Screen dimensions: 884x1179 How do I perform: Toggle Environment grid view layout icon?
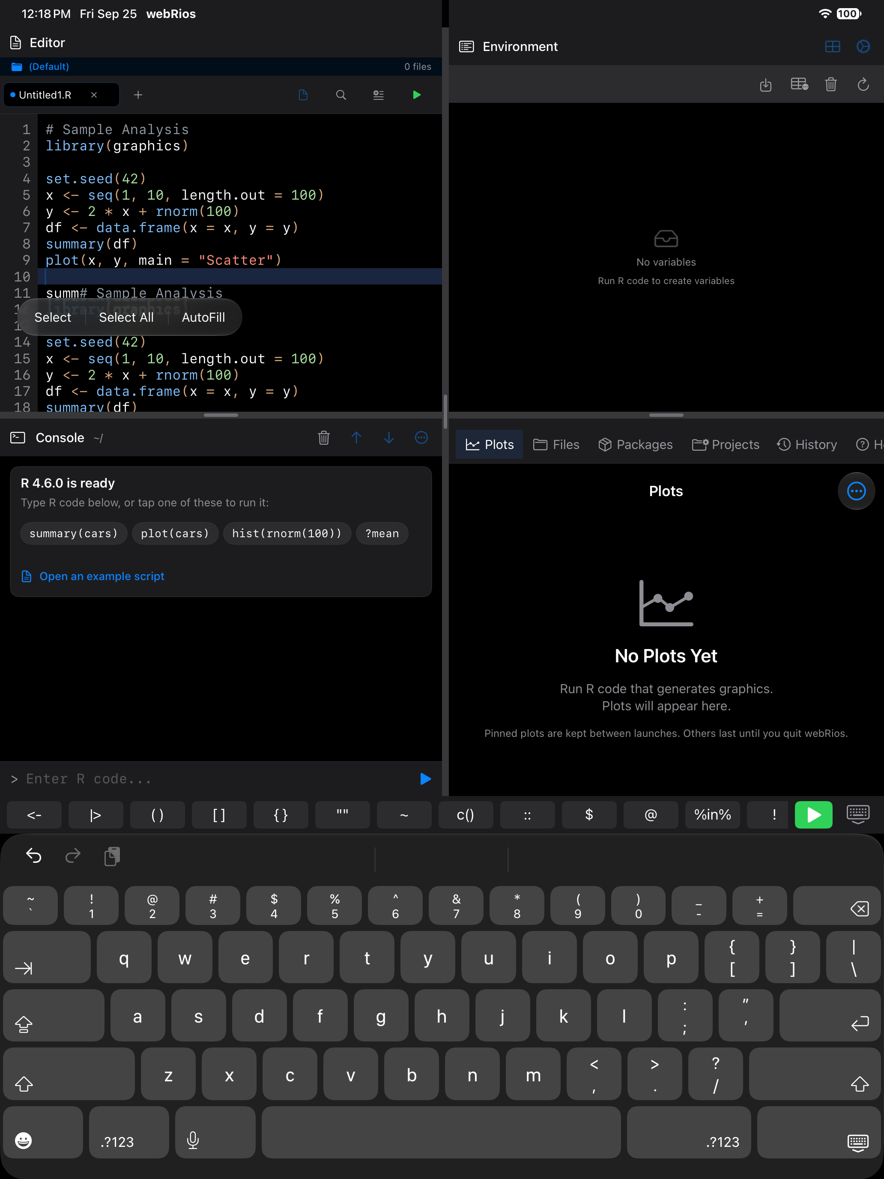click(832, 47)
